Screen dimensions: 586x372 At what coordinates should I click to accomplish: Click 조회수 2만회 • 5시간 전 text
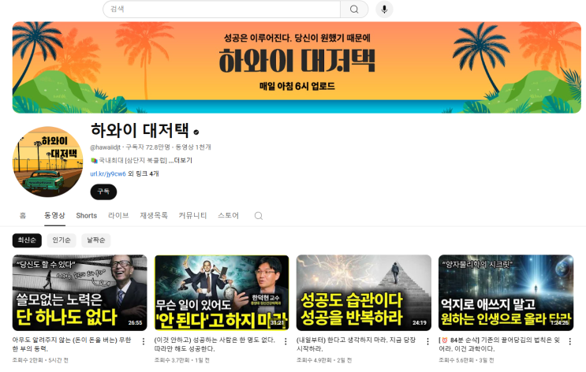click(40, 360)
